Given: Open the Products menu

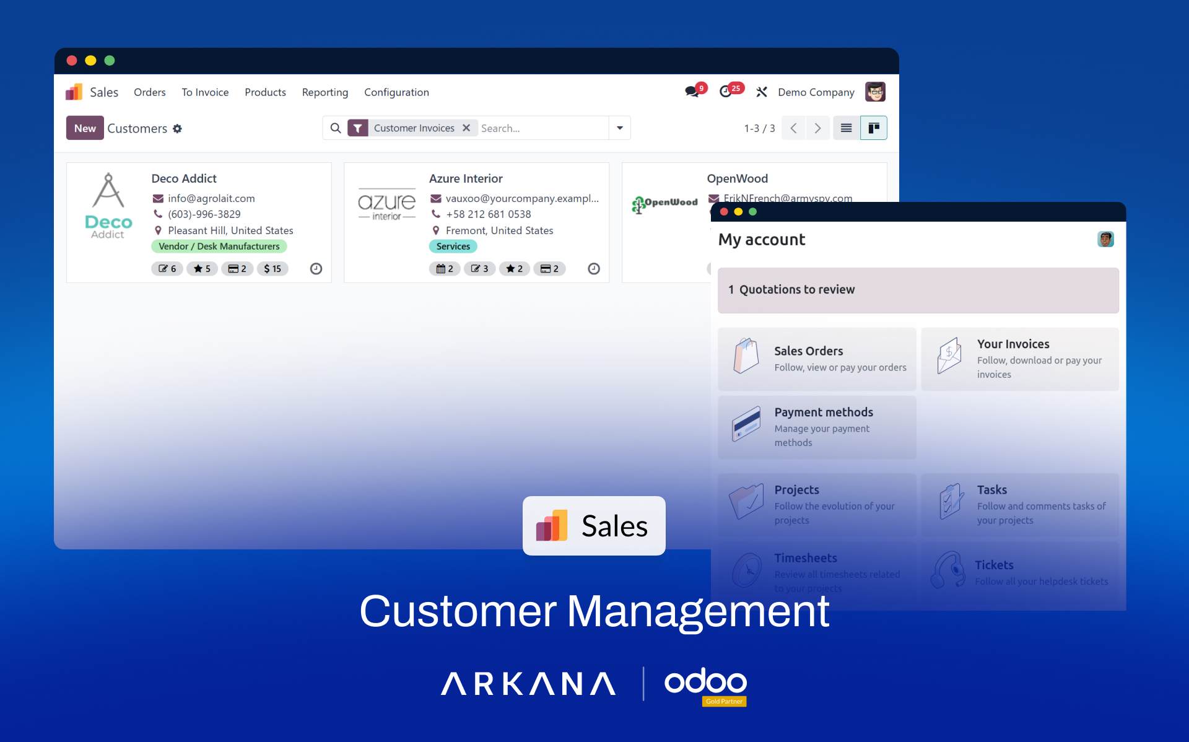Looking at the screenshot, I should click(x=265, y=92).
